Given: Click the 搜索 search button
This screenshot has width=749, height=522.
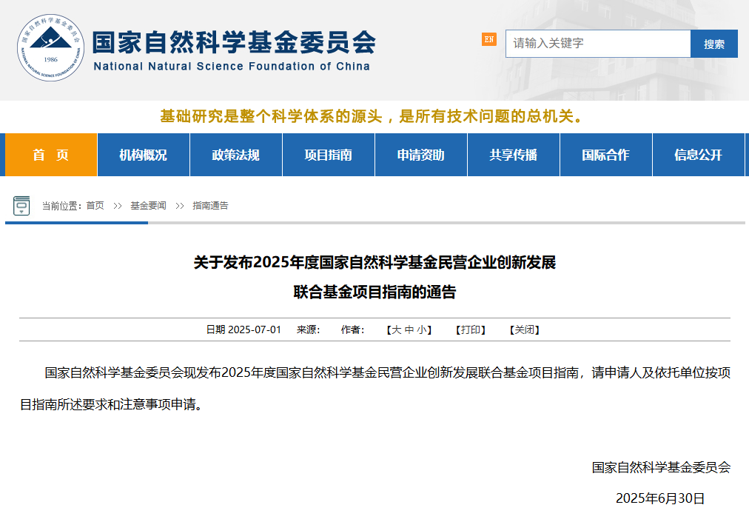Looking at the screenshot, I should pos(714,44).
